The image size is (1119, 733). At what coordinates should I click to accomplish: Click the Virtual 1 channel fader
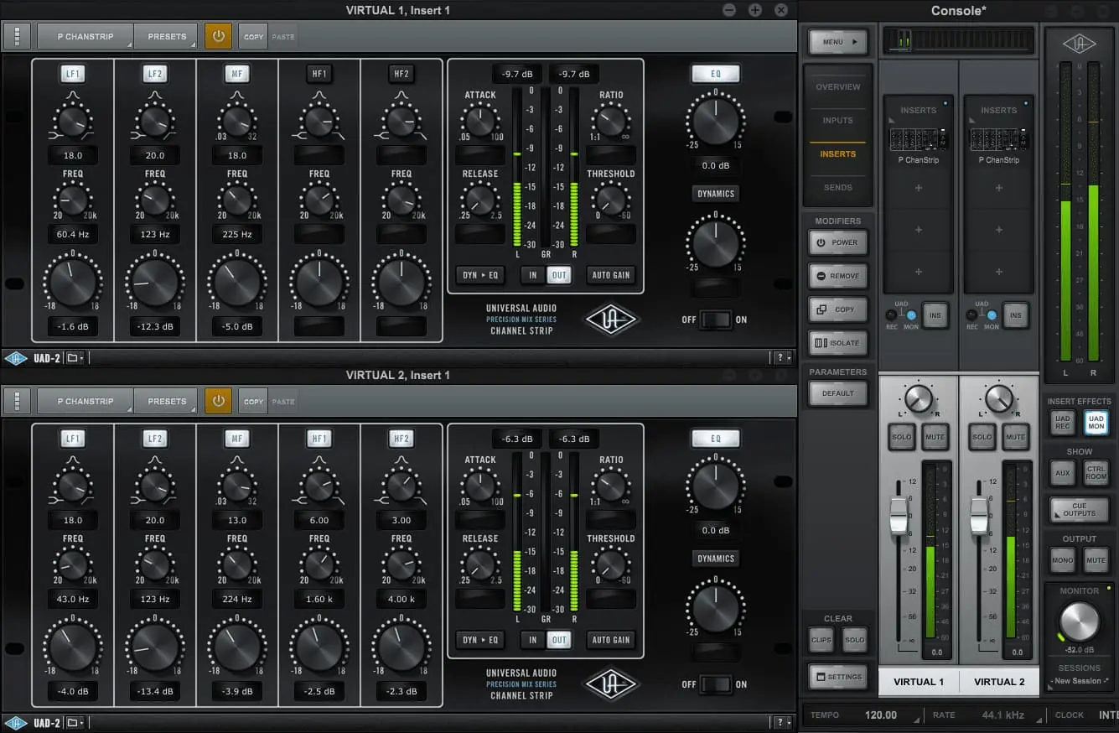(x=899, y=515)
